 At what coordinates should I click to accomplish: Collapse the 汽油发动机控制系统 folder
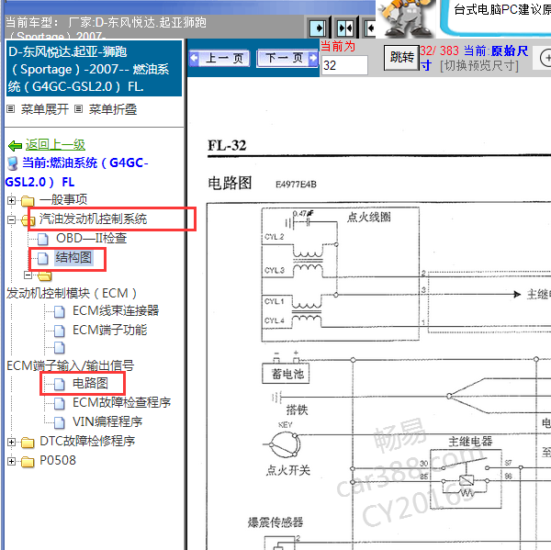(11, 220)
